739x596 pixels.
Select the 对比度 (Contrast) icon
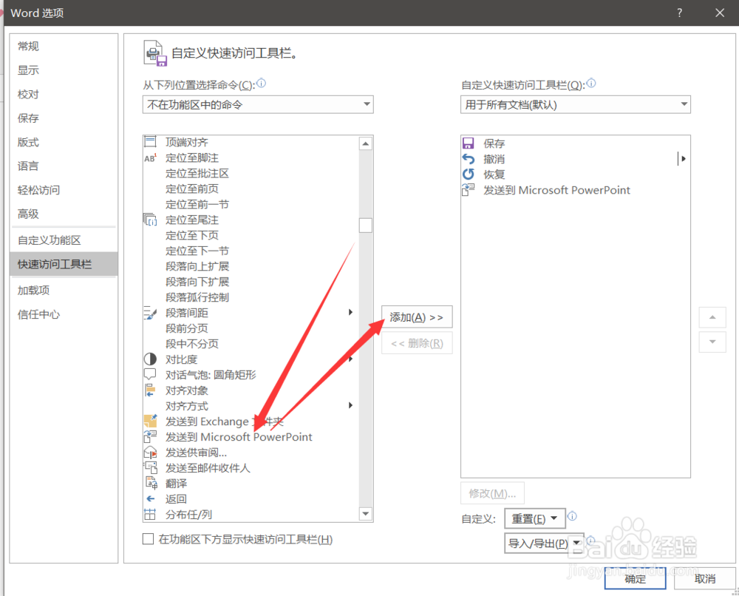(x=151, y=359)
